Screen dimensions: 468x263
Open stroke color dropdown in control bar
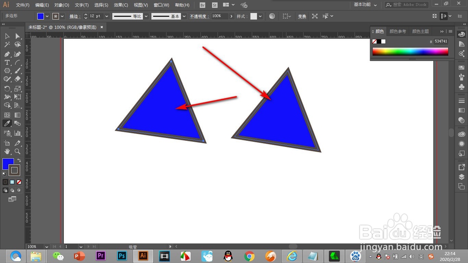[62, 16]
